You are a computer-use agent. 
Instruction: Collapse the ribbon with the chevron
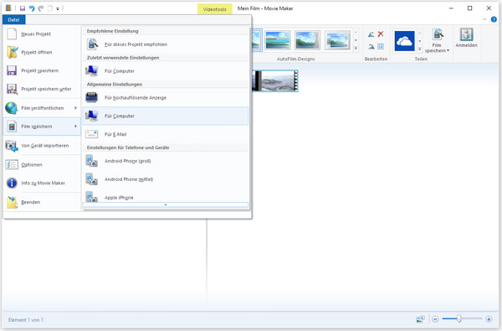(x=484, y=19)
